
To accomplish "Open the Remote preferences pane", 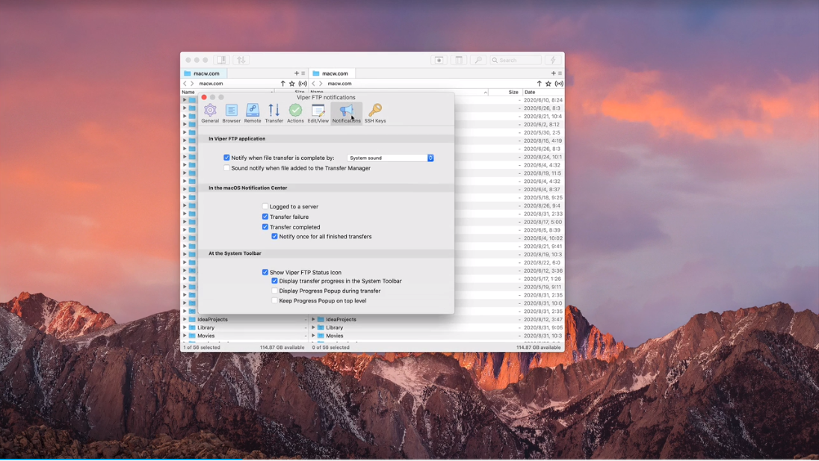I will click(253, 112).
